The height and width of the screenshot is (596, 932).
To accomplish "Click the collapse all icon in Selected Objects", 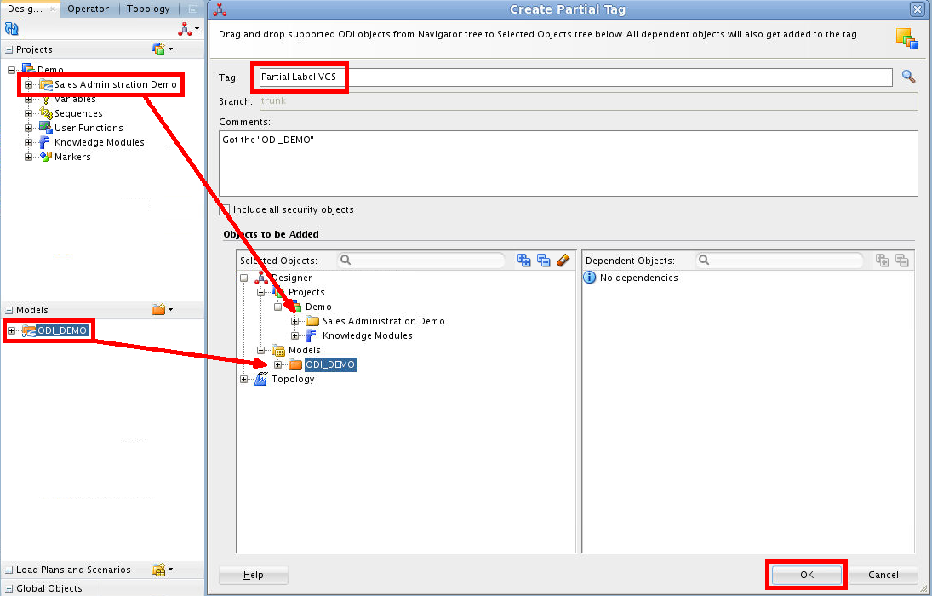I will coord(543,260).
